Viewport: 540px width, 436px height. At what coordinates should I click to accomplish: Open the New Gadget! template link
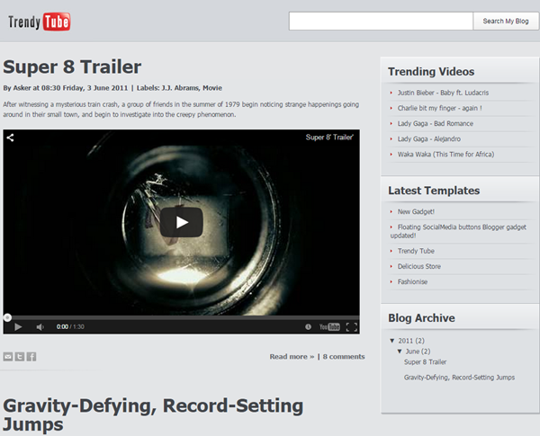coord(416,211)
